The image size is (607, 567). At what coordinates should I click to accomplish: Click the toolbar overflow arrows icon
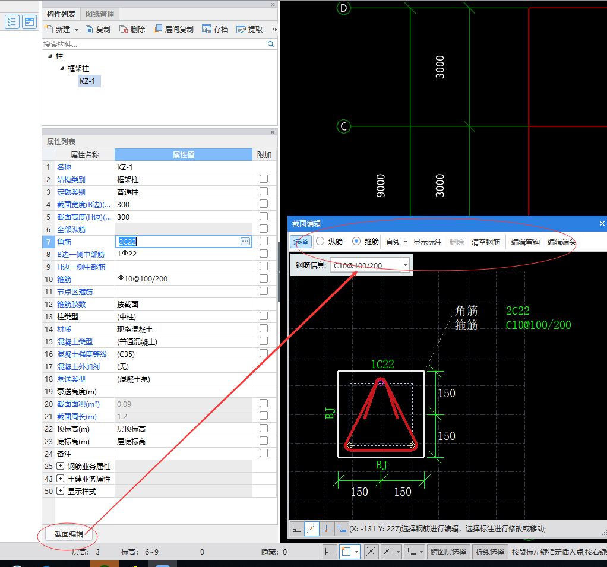tap(274, 30)
